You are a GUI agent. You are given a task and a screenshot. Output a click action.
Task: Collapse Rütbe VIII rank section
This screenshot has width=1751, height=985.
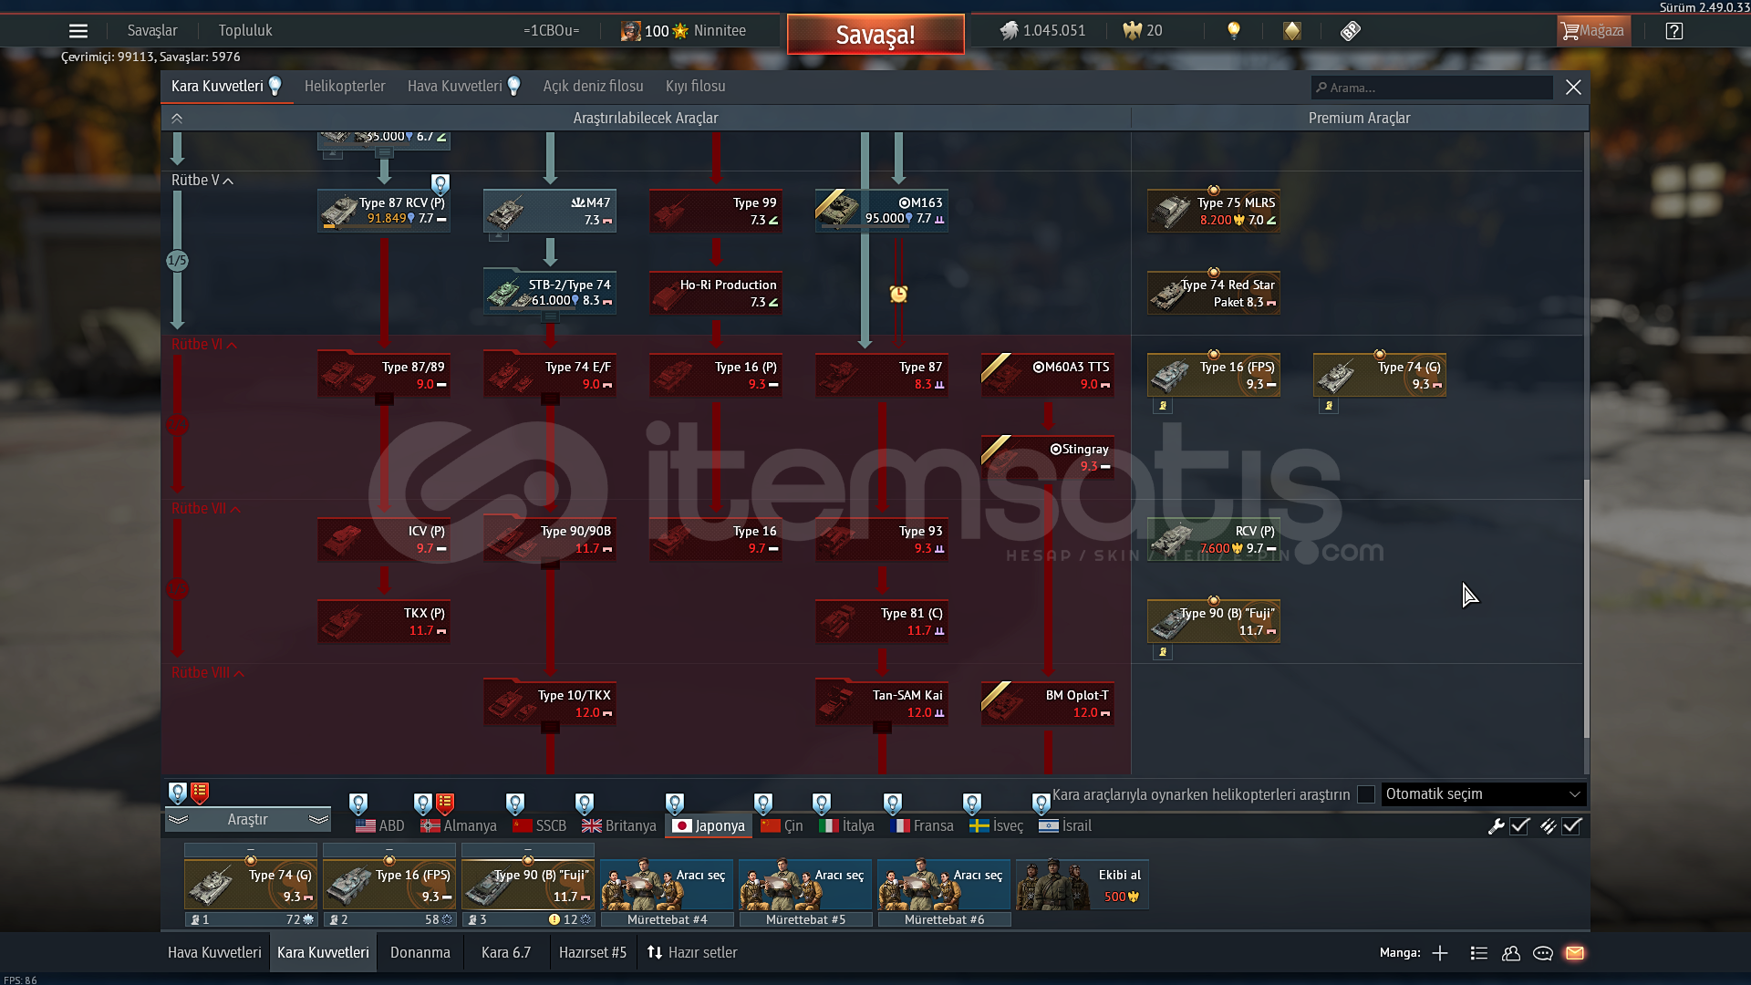click(x=208, y=673)
